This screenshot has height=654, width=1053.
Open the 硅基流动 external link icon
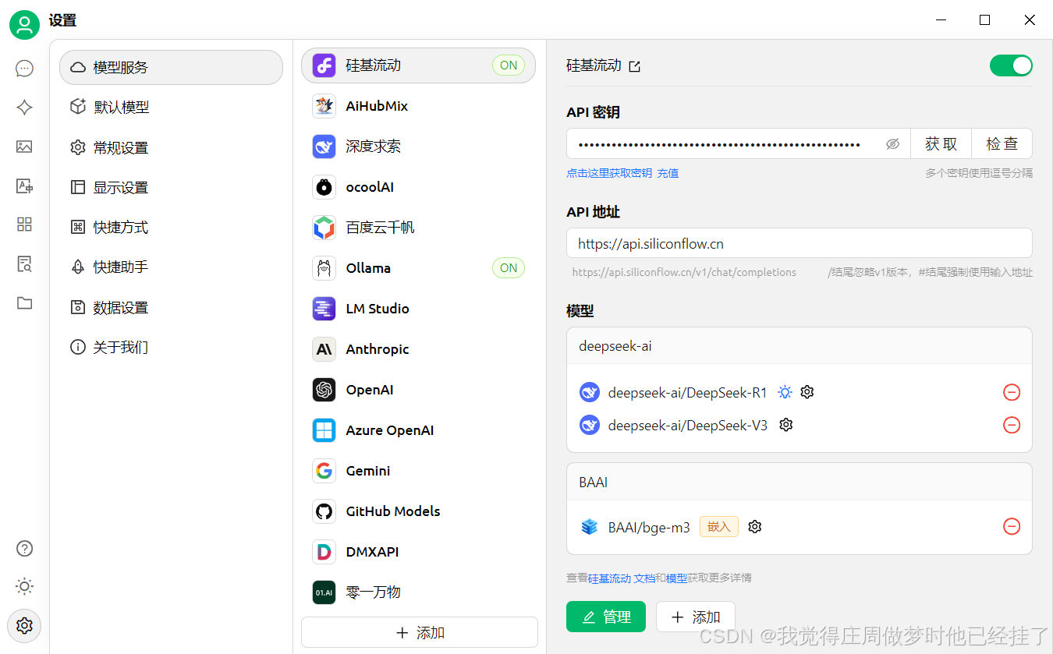[x=635, y=66]
